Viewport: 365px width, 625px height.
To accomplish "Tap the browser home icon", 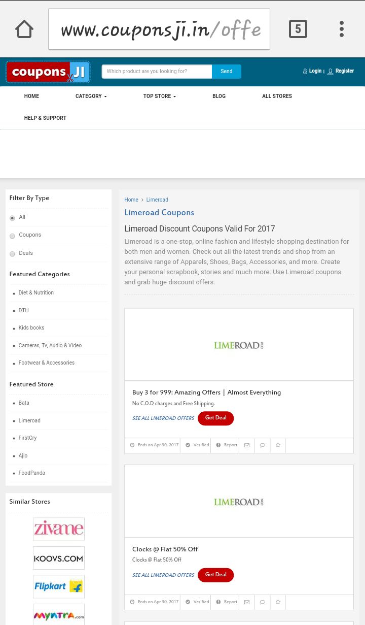I will pos(24,29).
